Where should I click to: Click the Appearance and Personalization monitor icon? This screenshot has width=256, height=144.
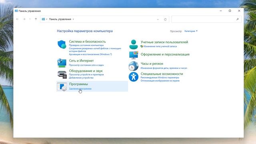pyautogui.click(x=134, y=55)
